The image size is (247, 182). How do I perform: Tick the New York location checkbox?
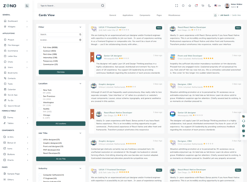(x=40, y=90)
